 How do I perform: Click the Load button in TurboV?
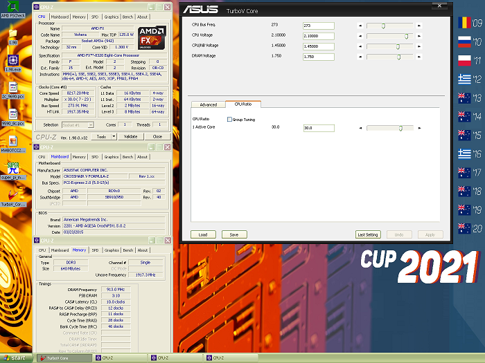203,234
